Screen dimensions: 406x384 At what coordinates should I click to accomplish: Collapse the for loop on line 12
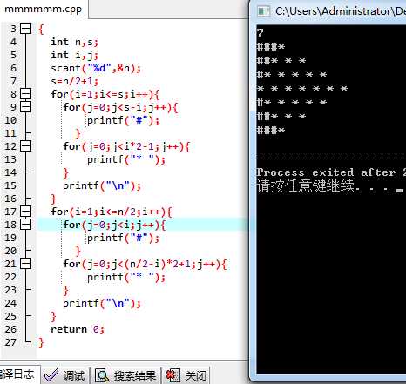tap(25, 146)
